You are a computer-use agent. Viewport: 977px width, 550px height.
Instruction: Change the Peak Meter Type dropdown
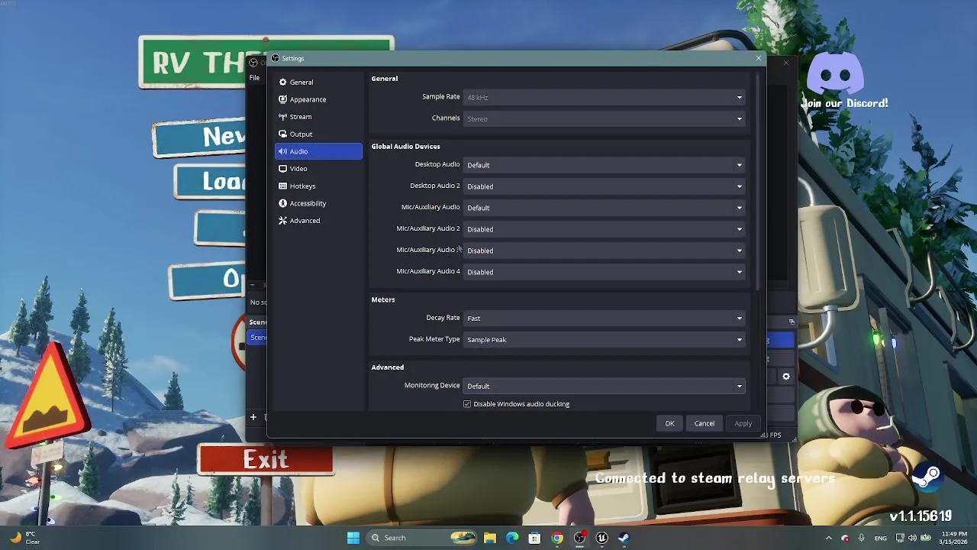604,339
